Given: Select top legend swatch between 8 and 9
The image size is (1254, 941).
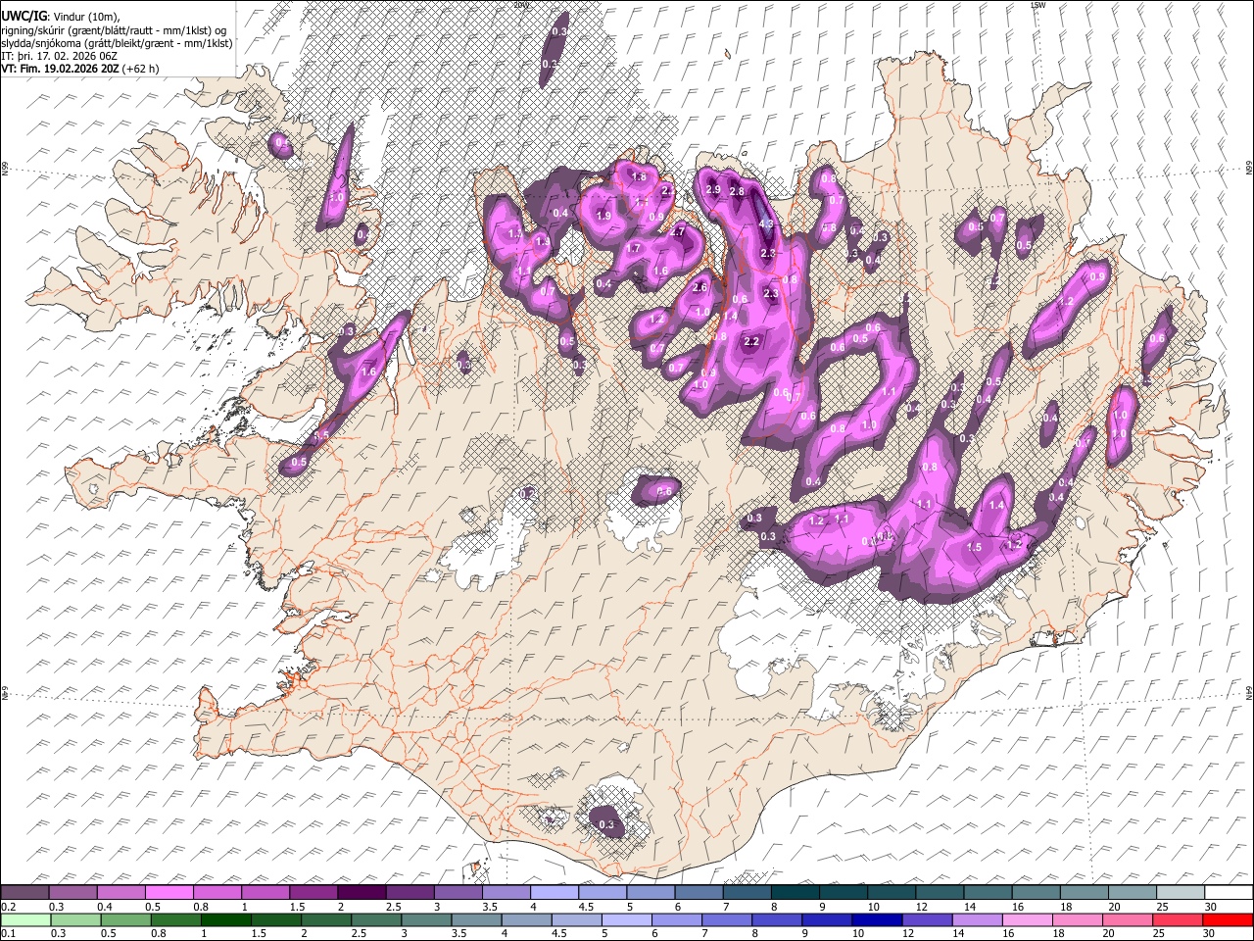Looking at the screenshot, I should (795, 892).
